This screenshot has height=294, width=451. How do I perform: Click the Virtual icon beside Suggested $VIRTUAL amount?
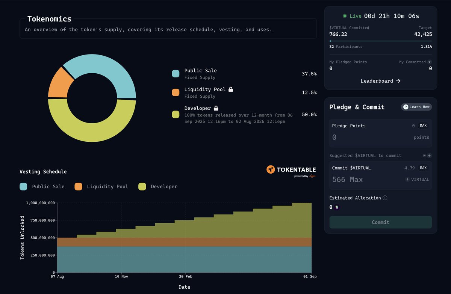(430, 155)
